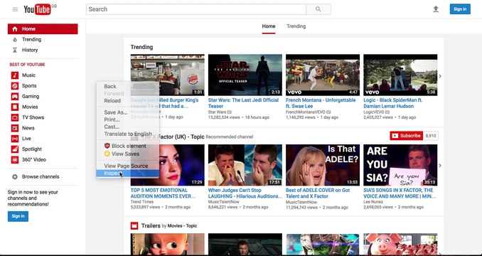Select Reload in the context menu

point(112,100)
